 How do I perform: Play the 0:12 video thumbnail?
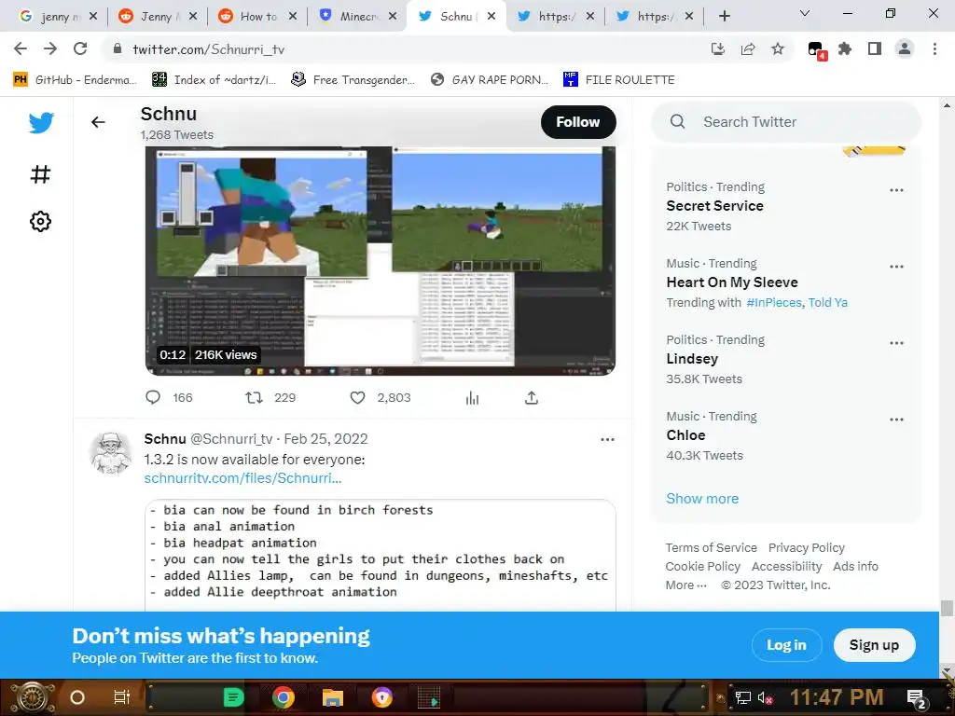pyautogui.click(x=381, y=261)
